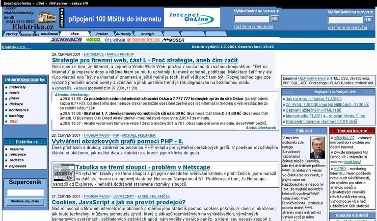
Task: Open 'materialy' in the sidebar rubrics
Action: 18,87
